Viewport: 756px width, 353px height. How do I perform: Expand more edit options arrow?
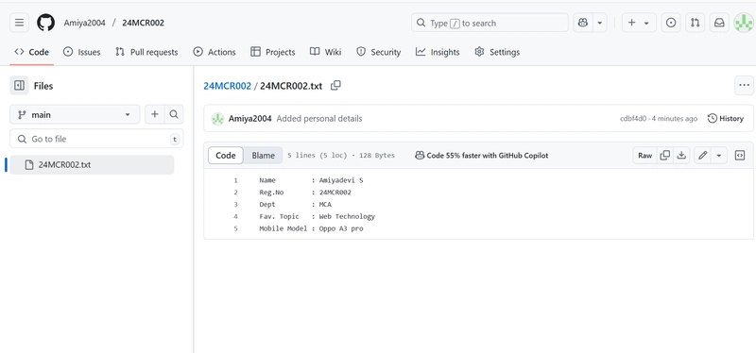719,155
